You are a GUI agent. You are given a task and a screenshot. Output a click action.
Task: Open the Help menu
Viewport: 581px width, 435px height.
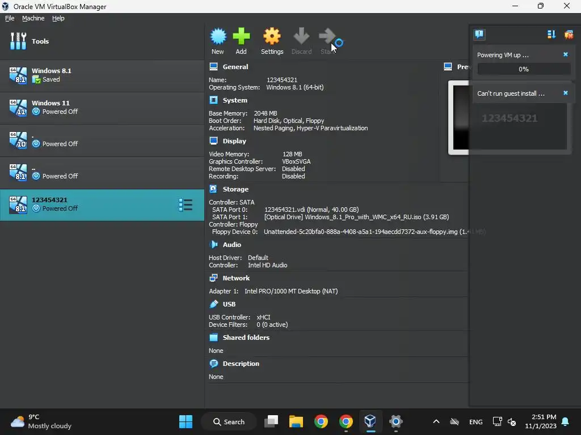click(58, 18)
